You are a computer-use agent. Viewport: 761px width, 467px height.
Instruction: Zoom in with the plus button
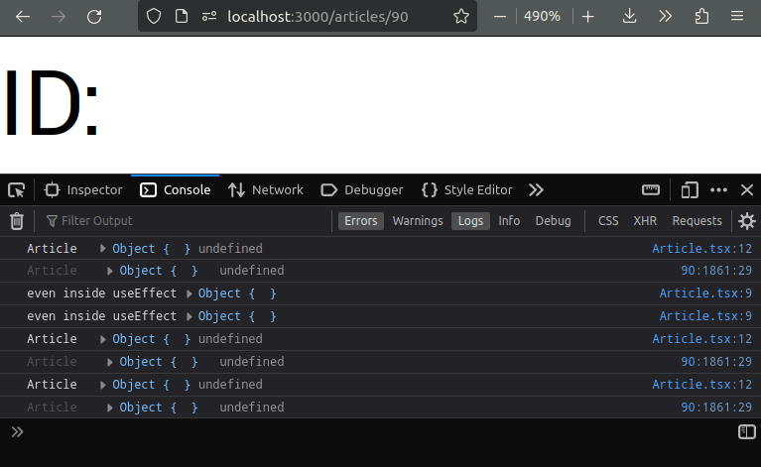pyautogui.click(x=587, y=17)
